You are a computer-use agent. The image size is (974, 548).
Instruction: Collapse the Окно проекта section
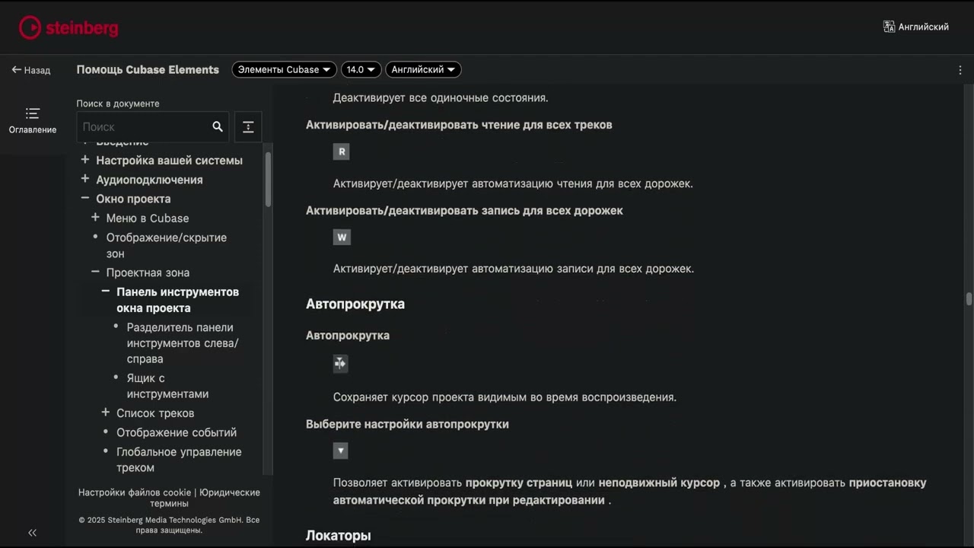(x=85, y=198)
